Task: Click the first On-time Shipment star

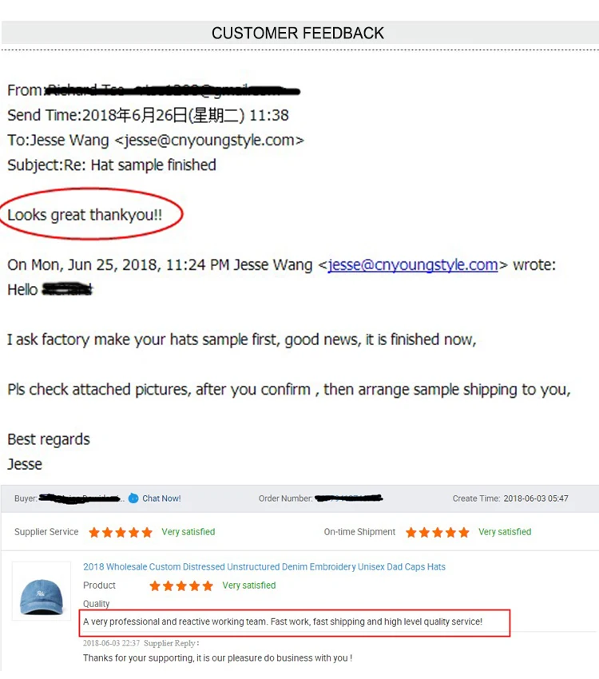Action: pos(411,532)
